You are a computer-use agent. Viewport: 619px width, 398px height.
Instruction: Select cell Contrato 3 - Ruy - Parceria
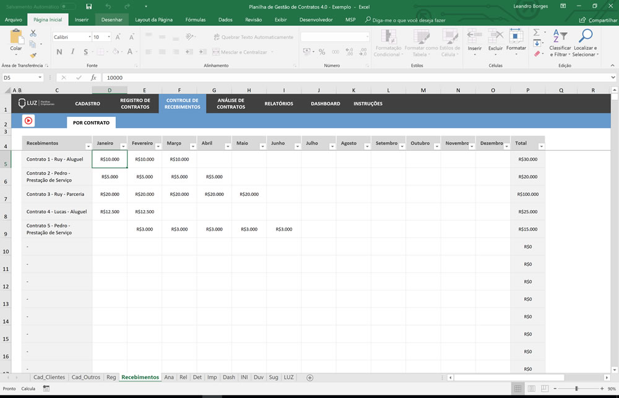point(57,194)
